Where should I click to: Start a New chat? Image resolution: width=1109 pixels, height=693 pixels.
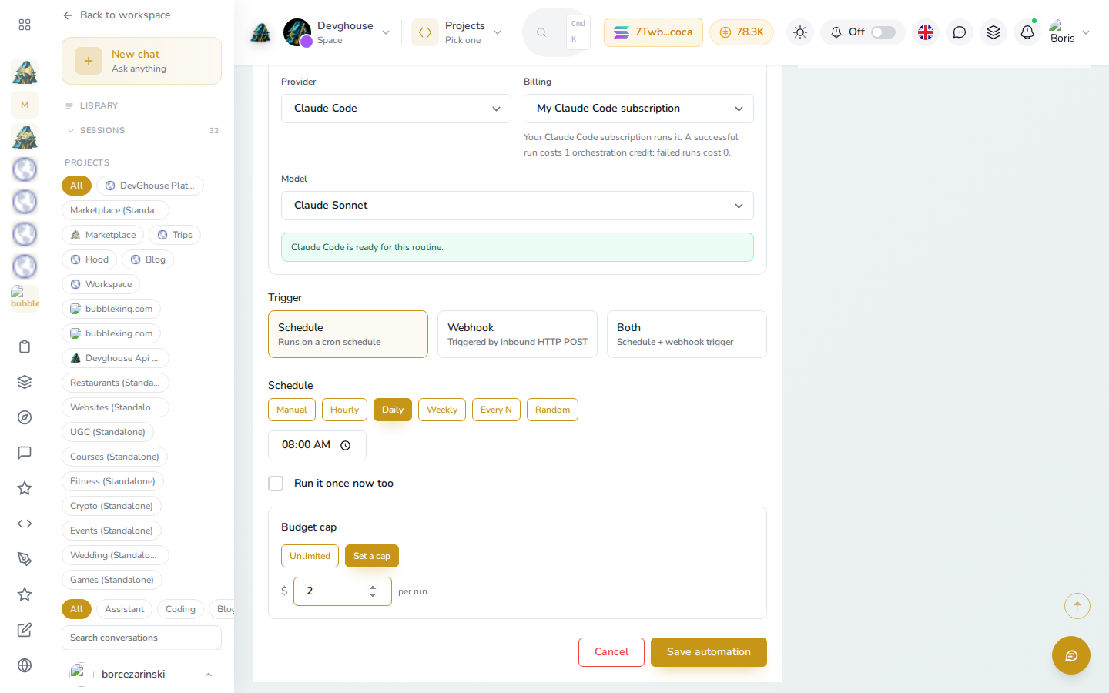(142, 61)
